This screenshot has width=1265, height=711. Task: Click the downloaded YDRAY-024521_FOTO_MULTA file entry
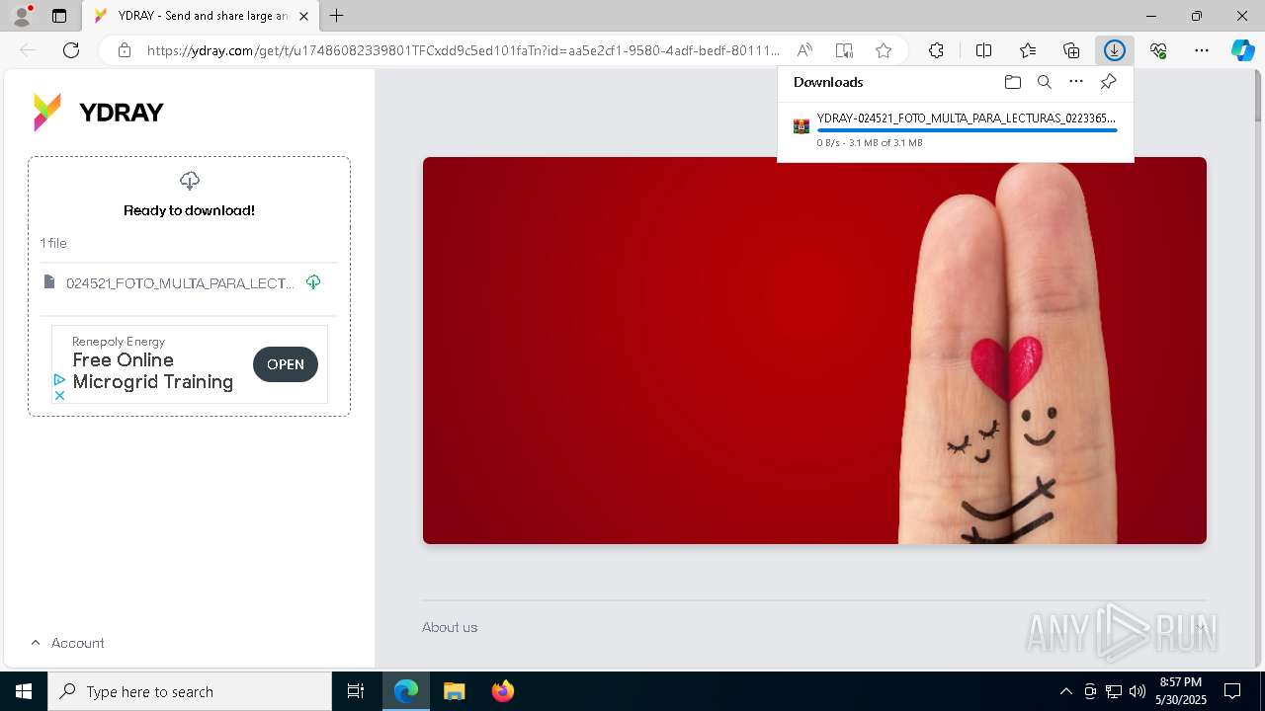pyautogui.click(x=955, y=129)
